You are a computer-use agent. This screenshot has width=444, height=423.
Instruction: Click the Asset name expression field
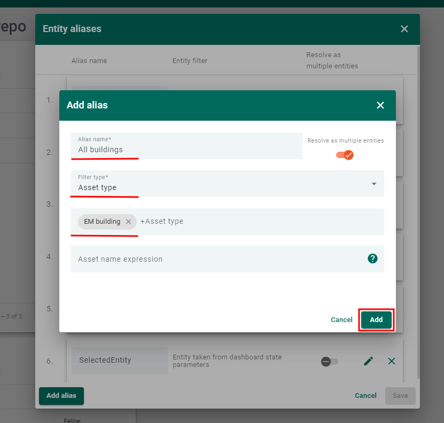tap(214, 258)
